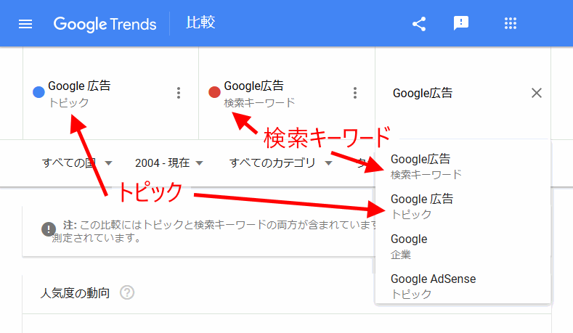The width and height of the screenshot is (573, 333).
Task: Open the send feedback icon
Action: click(x=460, y=24)
